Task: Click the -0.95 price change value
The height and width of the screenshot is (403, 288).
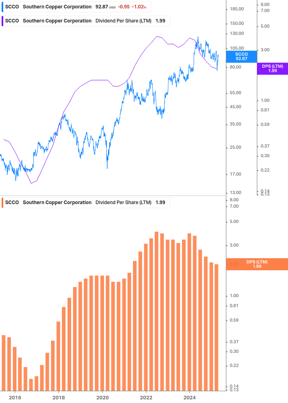Action: [x=124, y=7]
